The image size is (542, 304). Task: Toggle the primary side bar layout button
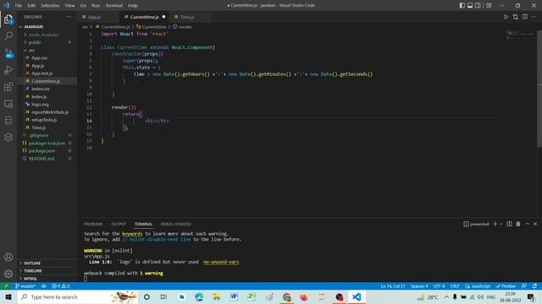pyautogui.click(x=462, y=5)
